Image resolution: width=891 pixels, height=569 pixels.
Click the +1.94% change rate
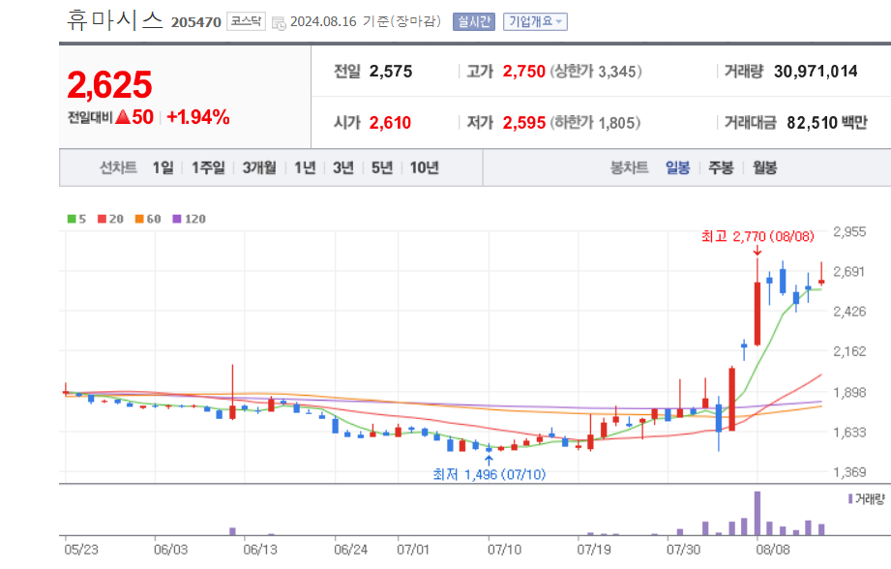(198, 117)
